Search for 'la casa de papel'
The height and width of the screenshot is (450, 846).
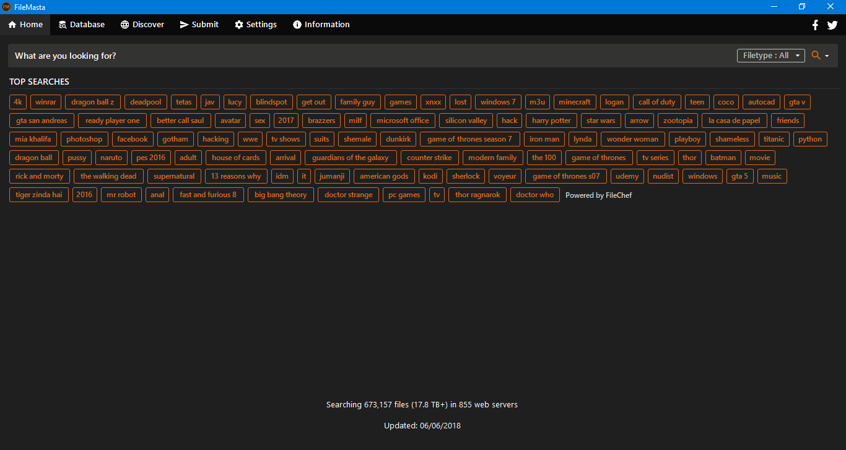tap(735, 121)
